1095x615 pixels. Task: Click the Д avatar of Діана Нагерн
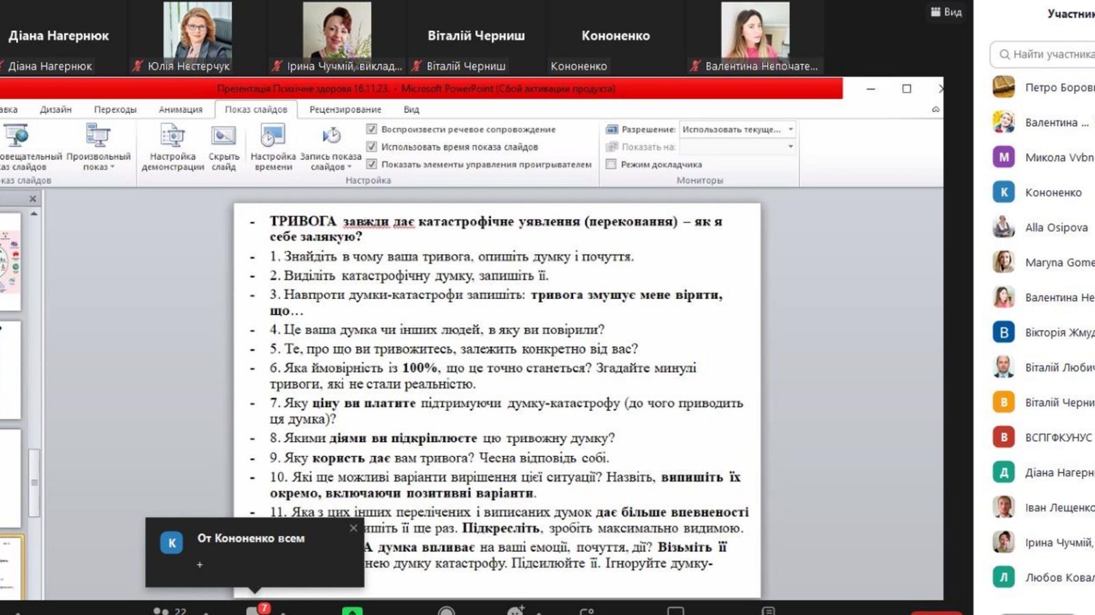1004,472
